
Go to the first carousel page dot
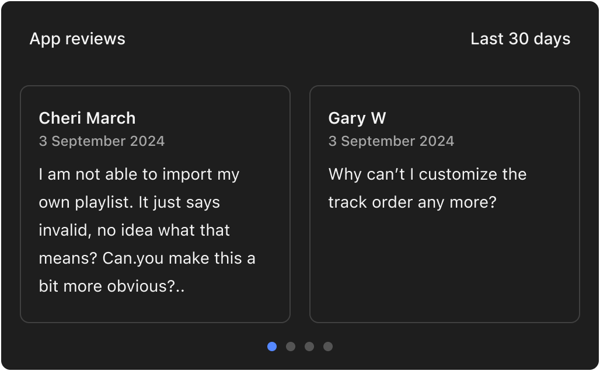click(272, 346)
